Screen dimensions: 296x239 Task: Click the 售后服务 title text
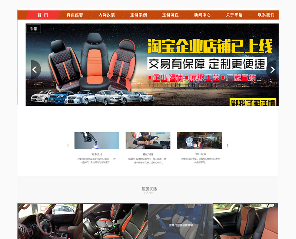201,154
